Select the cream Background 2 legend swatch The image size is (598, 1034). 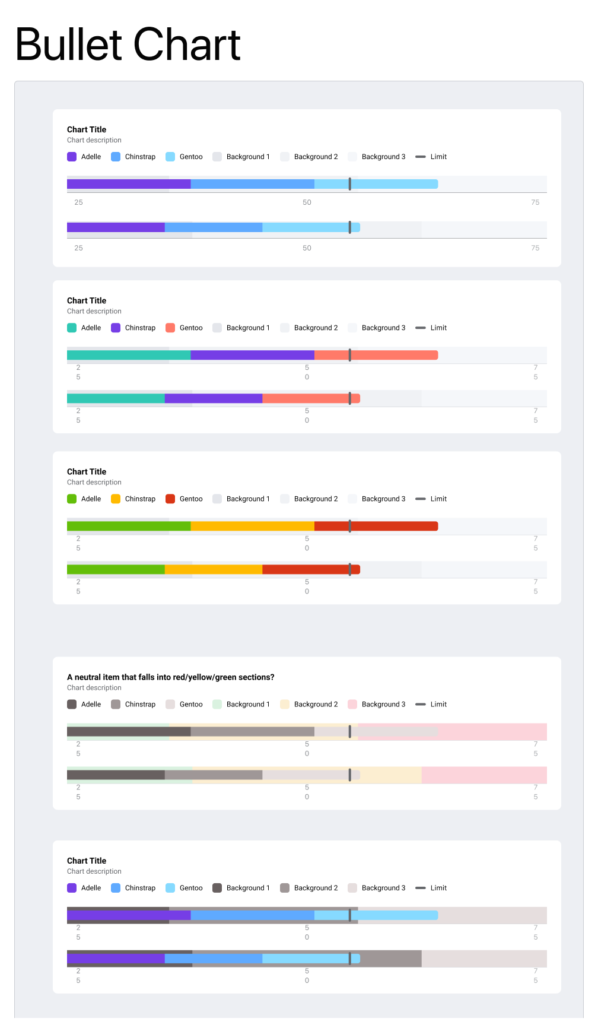click(x=285, y=704)
